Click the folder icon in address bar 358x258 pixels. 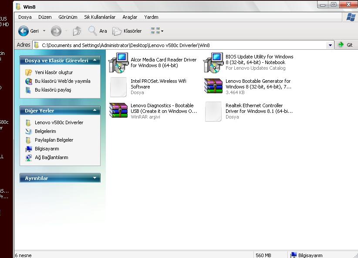pos(36,45)
